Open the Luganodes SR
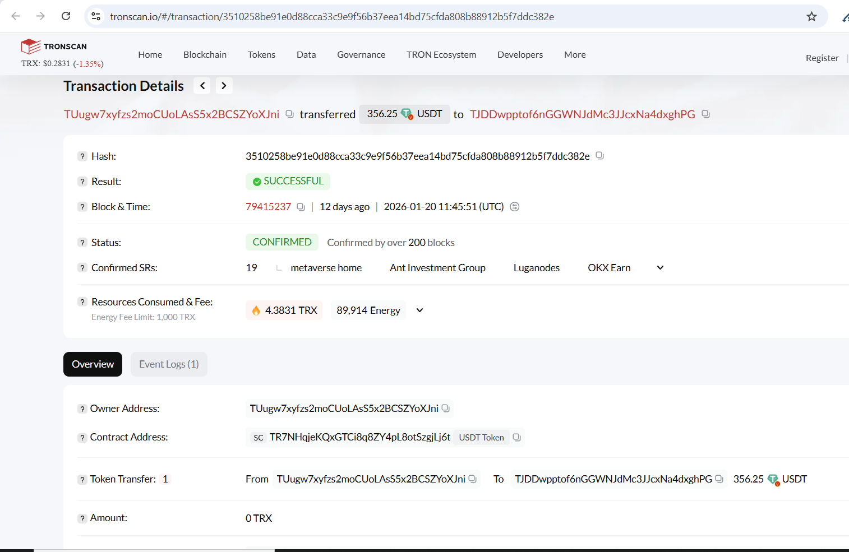 (x=537, y=268)
